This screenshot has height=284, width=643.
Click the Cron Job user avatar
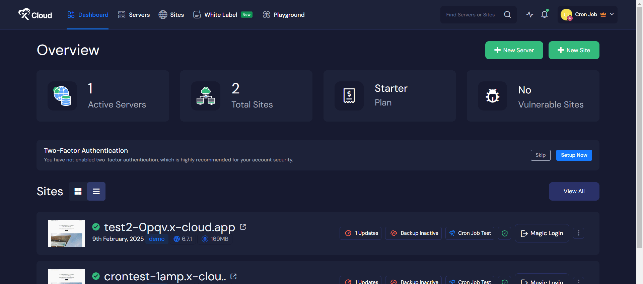pos(567,15)
